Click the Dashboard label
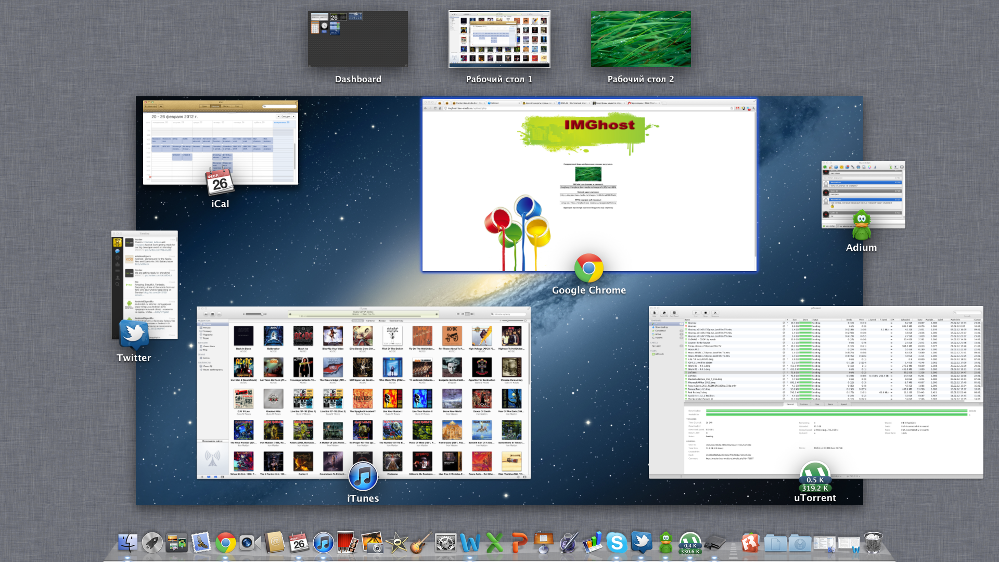The height and width of the screenshot is (562, 999). tap(358, 79)
